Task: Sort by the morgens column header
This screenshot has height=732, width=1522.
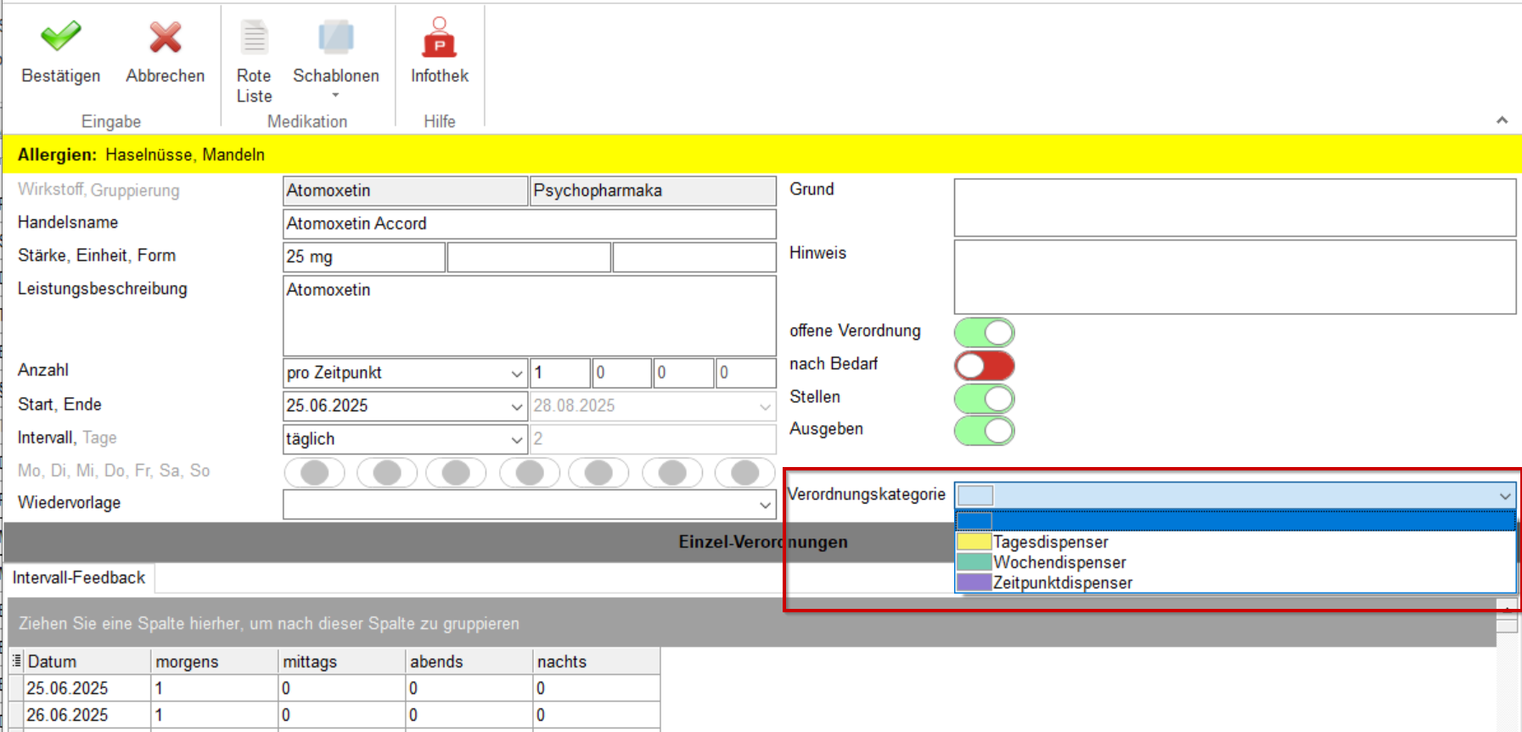Action: pos(214,662)
